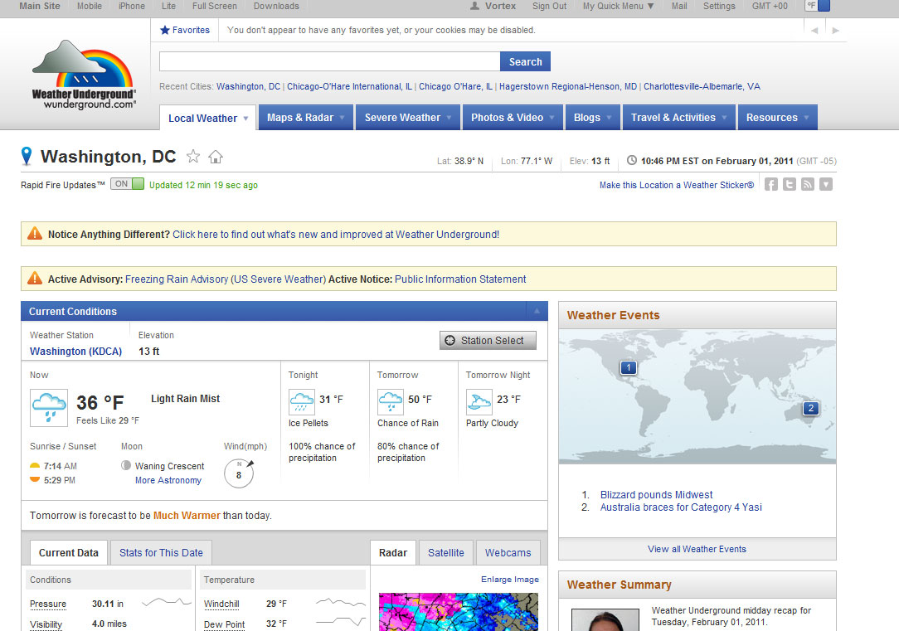Click the Tomorrow Night partly cloudy icon
This screenshot has width=899, height=631.
point(479,402)
